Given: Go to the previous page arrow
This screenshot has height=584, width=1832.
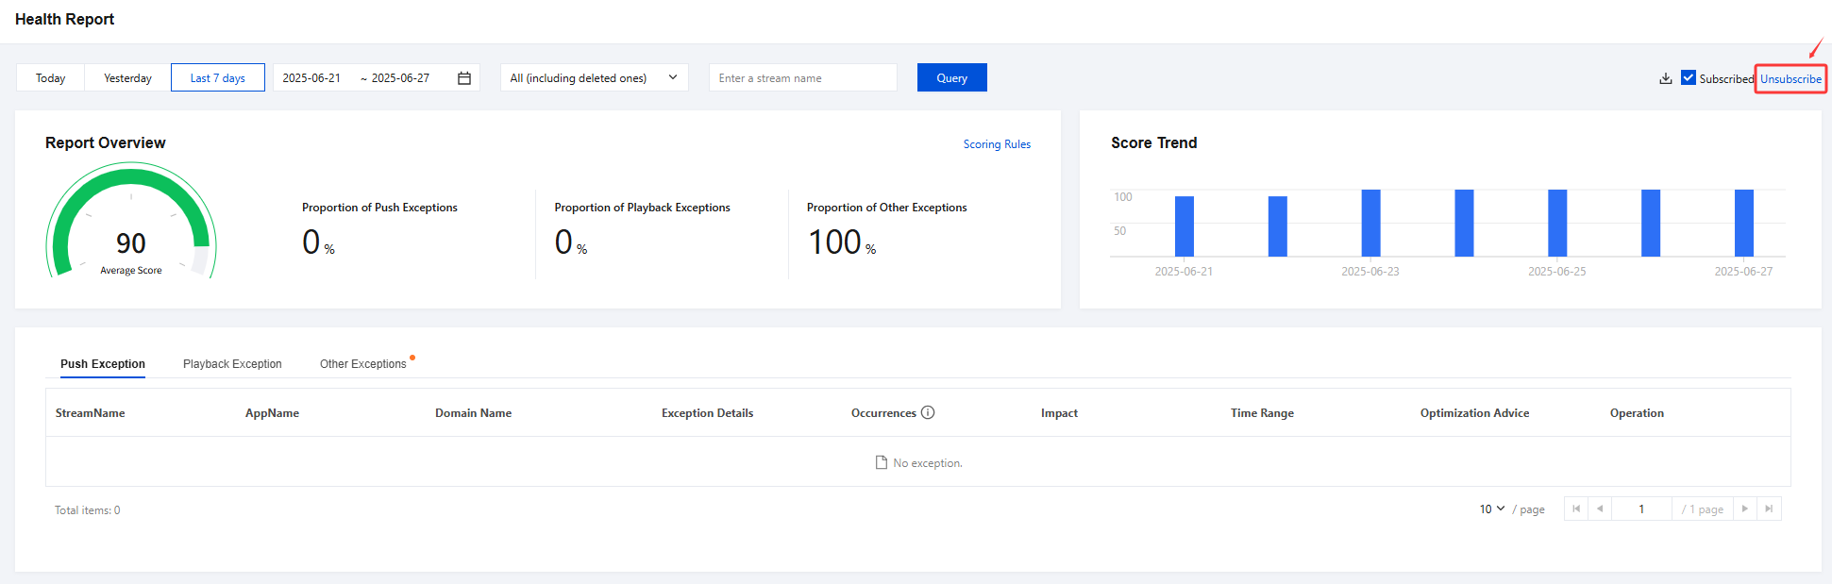Looking at the screenshot, I should point(1600,509).
